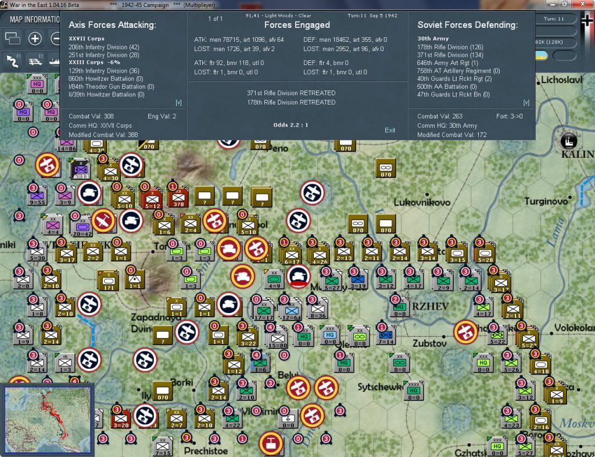Select the Soviet counter labeled 2=16
Screen dimensions: 595x457
[x=541, y=420]
